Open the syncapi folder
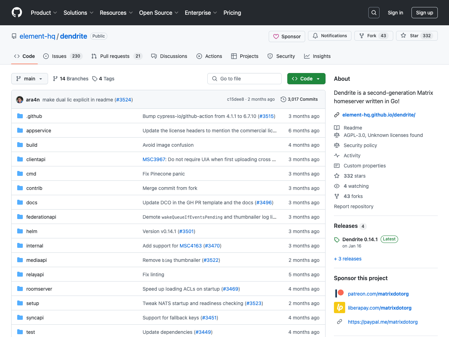Image resolution: width=449 pixels, height=337 pixels. [35, 318]
